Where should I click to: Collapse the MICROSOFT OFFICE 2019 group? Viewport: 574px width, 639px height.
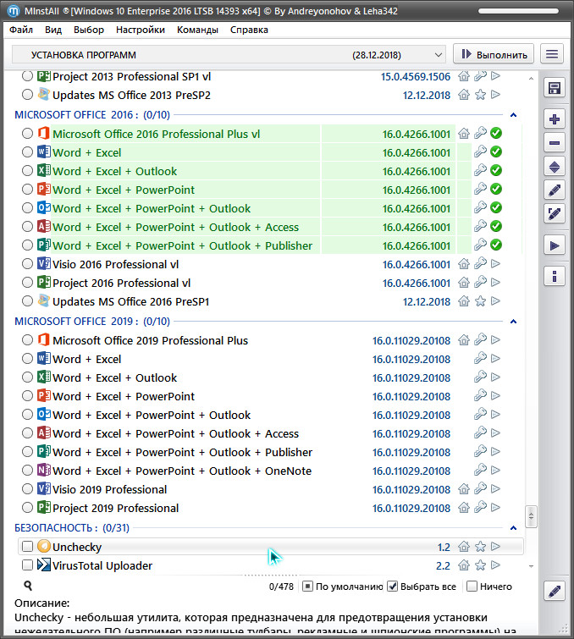pos(512,321)
